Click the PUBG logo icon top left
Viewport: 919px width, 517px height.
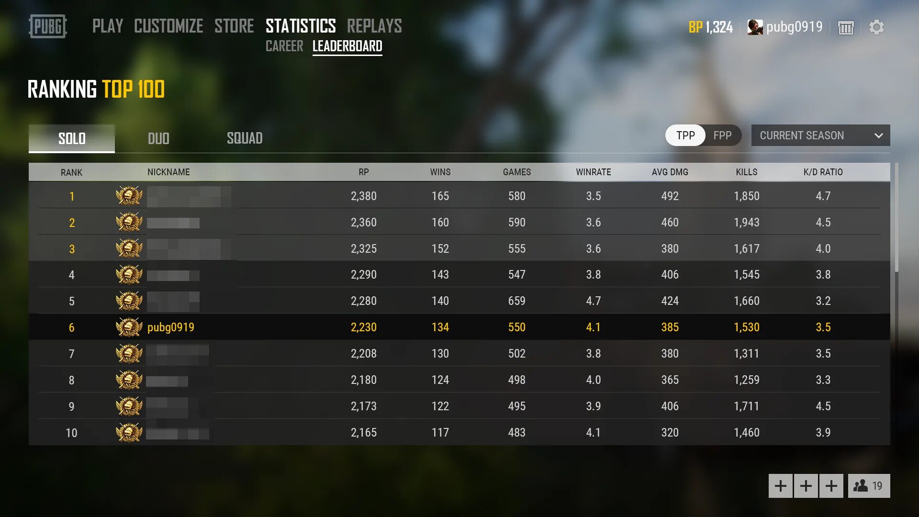47,26
